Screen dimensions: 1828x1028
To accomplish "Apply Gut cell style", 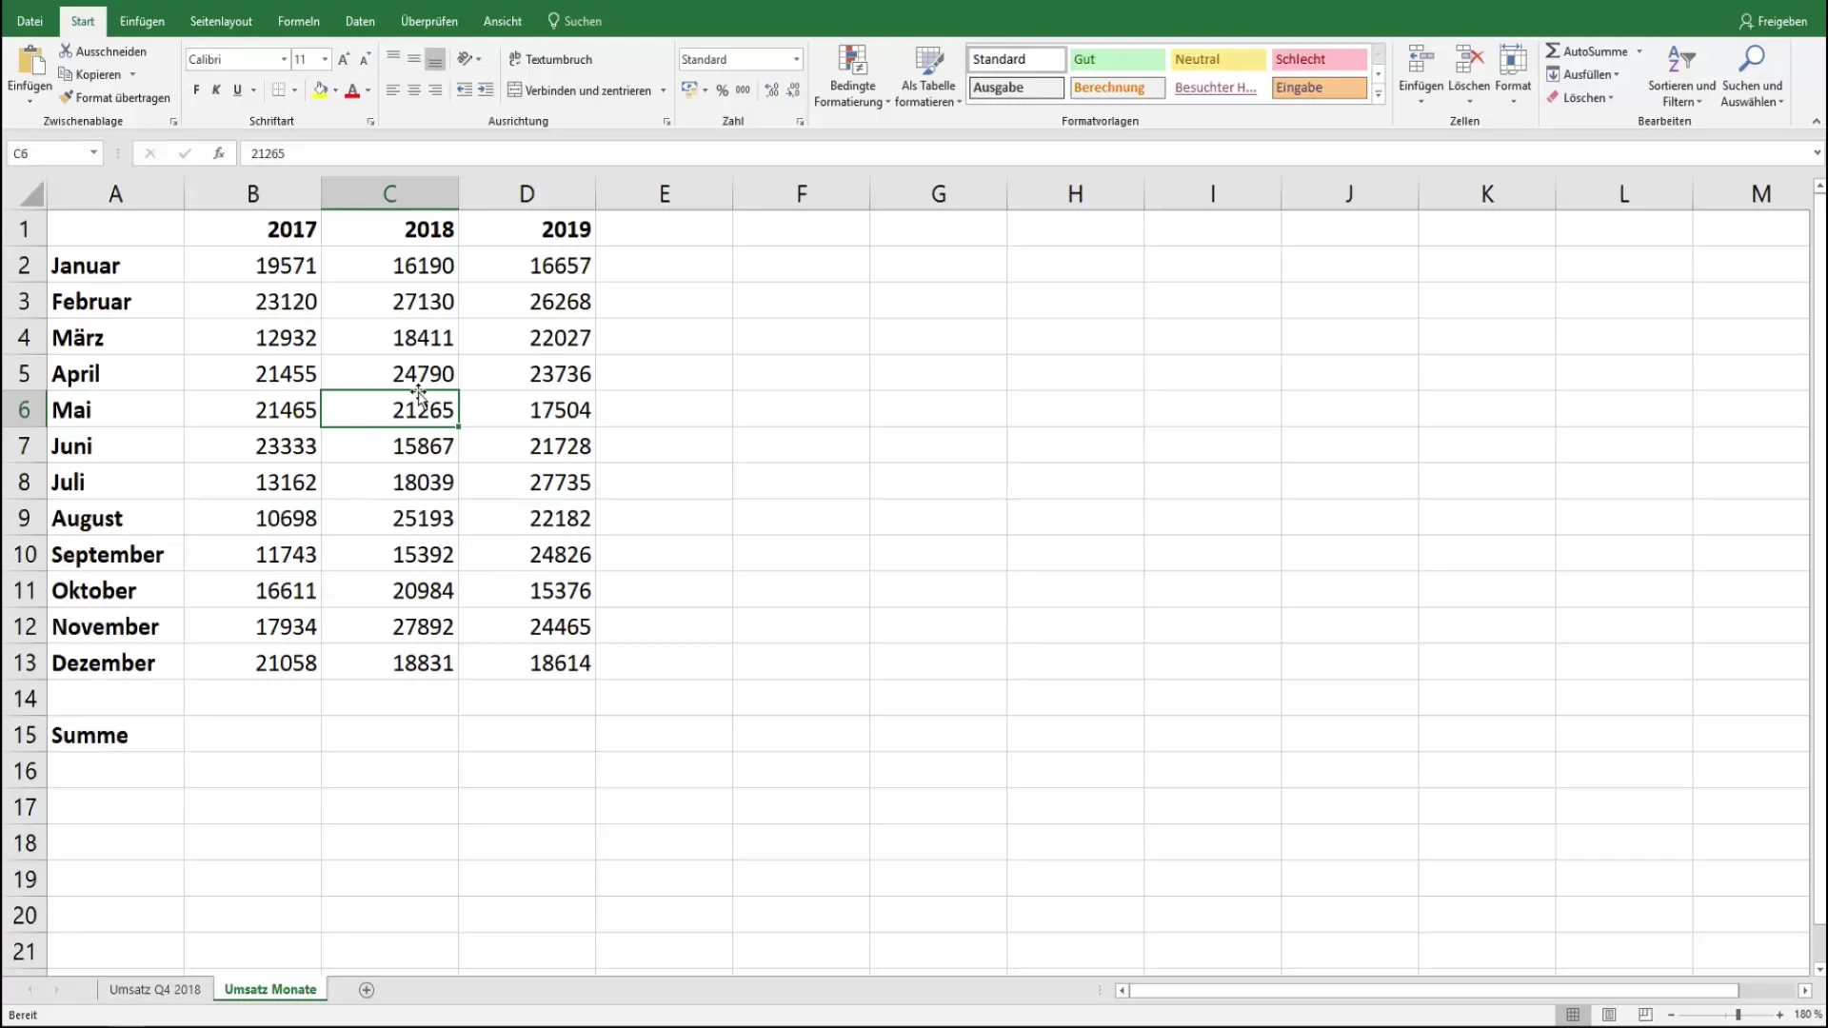I will [1117, 59].
